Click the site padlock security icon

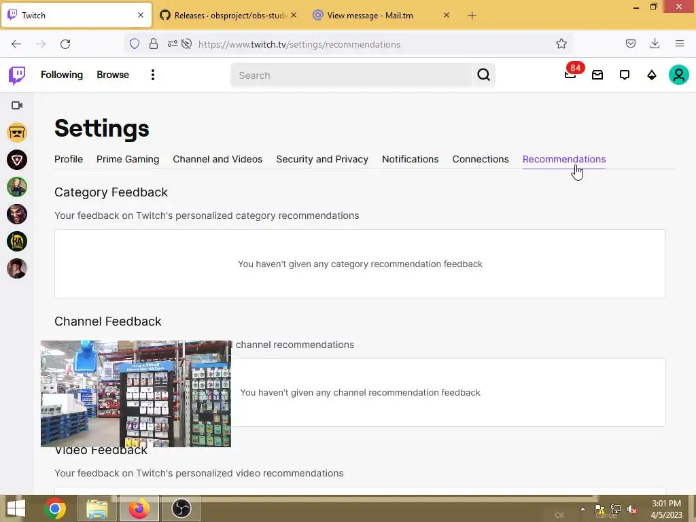154,43
